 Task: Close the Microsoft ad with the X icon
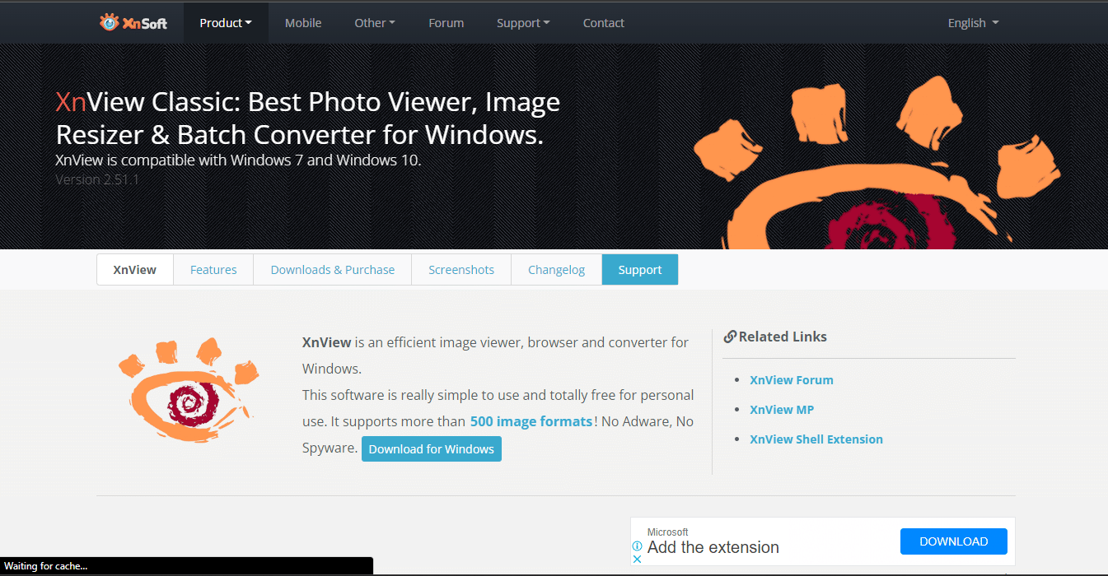pyautogui.click(x=637, y=559)
